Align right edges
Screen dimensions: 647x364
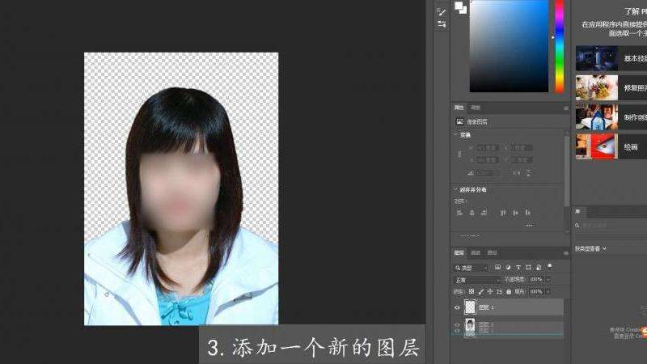coord(484,213)
